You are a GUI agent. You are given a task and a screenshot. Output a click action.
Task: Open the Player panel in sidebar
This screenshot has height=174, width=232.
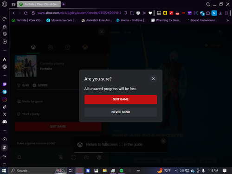click(x=5, y=139)
